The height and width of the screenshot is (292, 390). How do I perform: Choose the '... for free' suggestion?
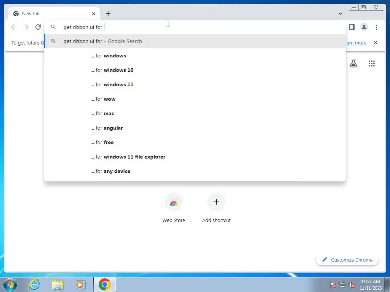[195, 142]
